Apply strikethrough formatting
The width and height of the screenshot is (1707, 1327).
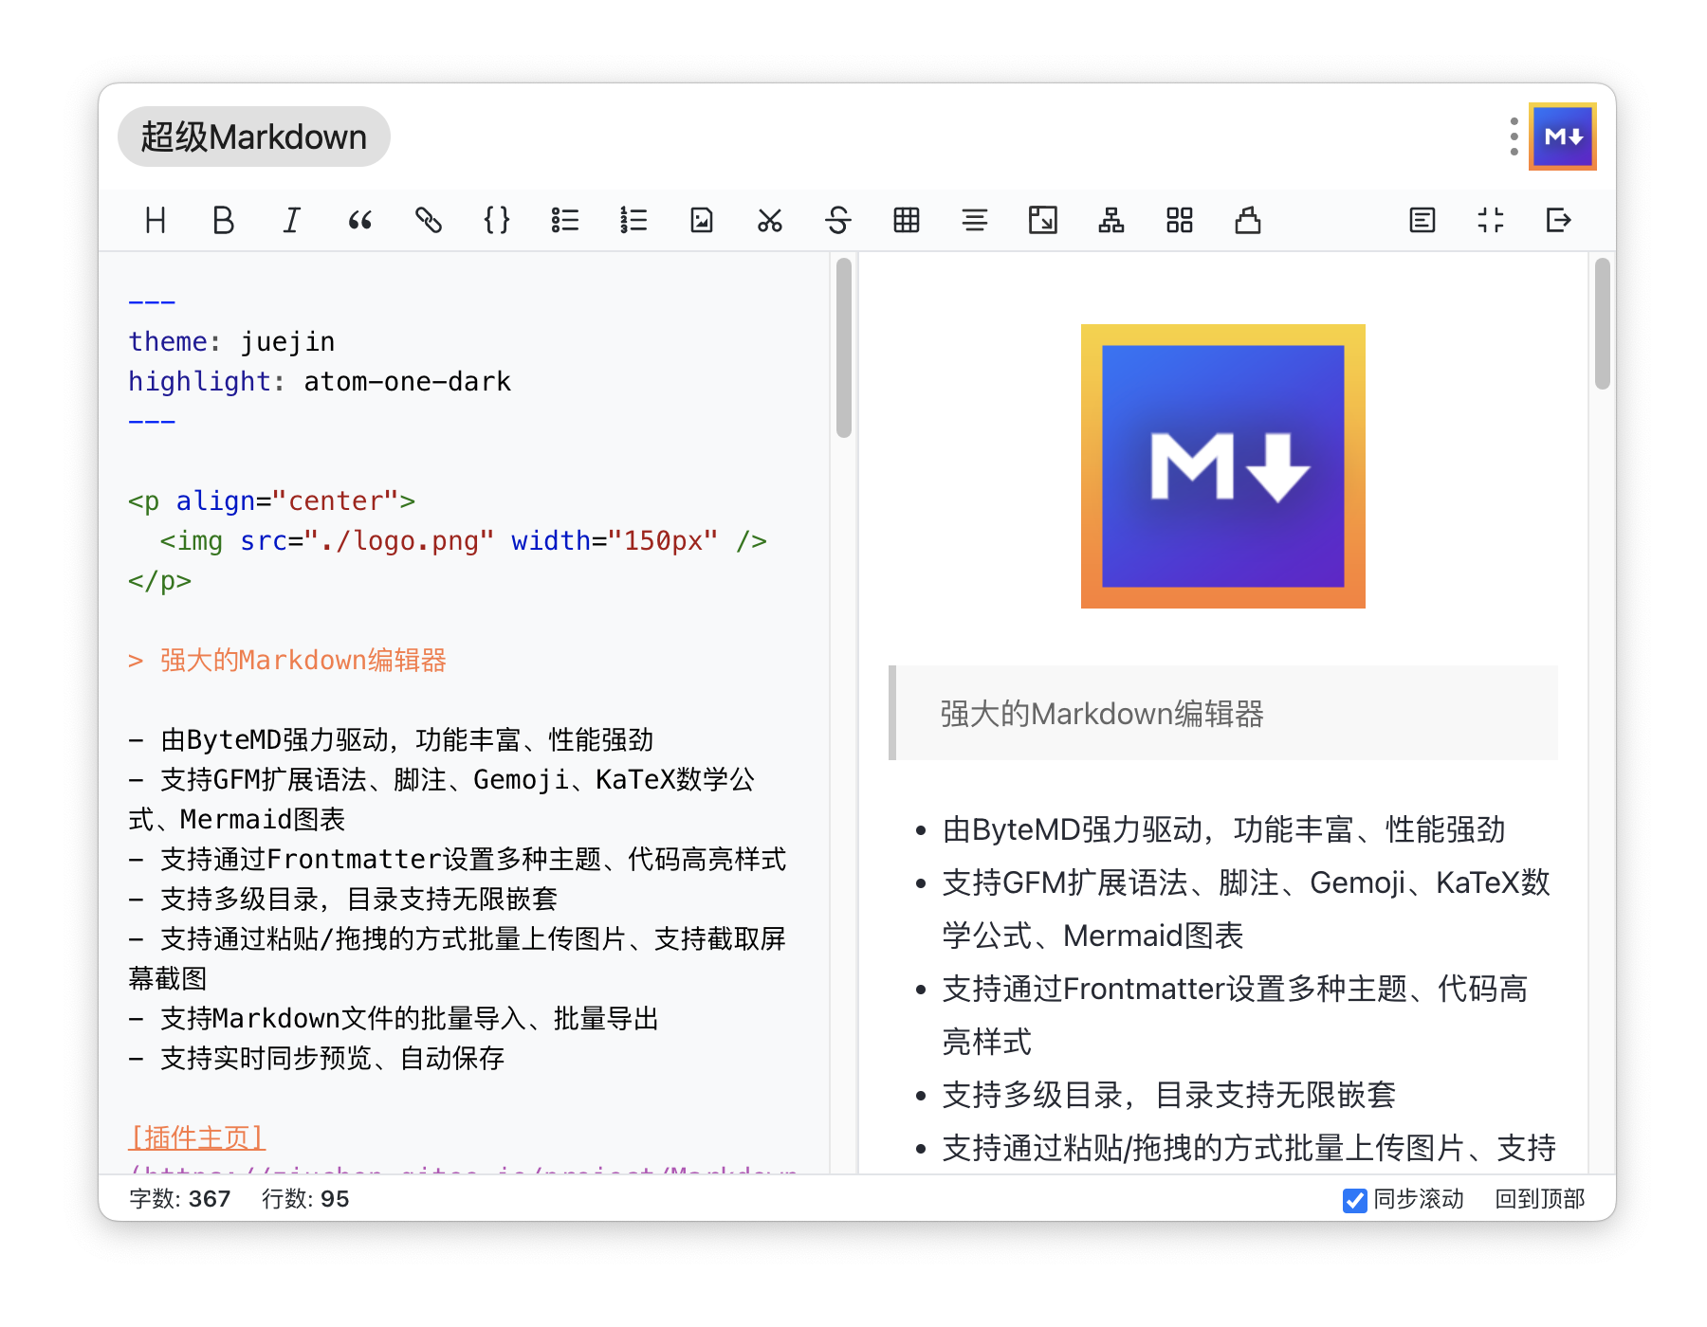[838, 221]
